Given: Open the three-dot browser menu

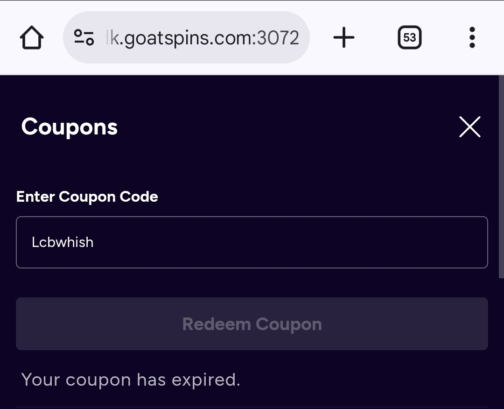Looking at the screenshot, I should (472, 37).
